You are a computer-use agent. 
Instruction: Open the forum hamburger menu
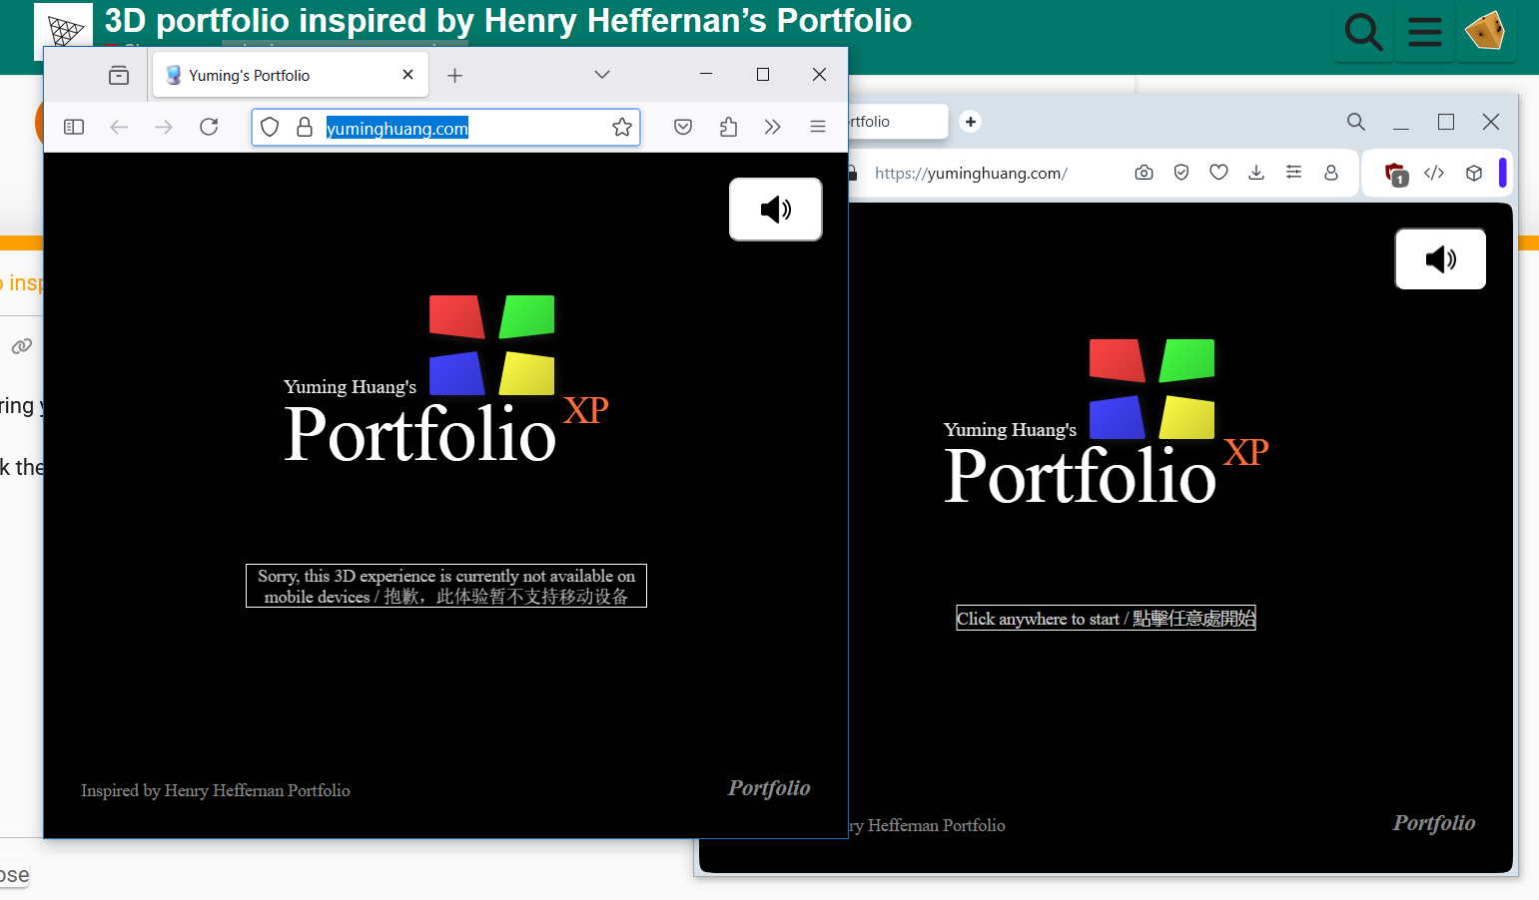(1424, 32)
